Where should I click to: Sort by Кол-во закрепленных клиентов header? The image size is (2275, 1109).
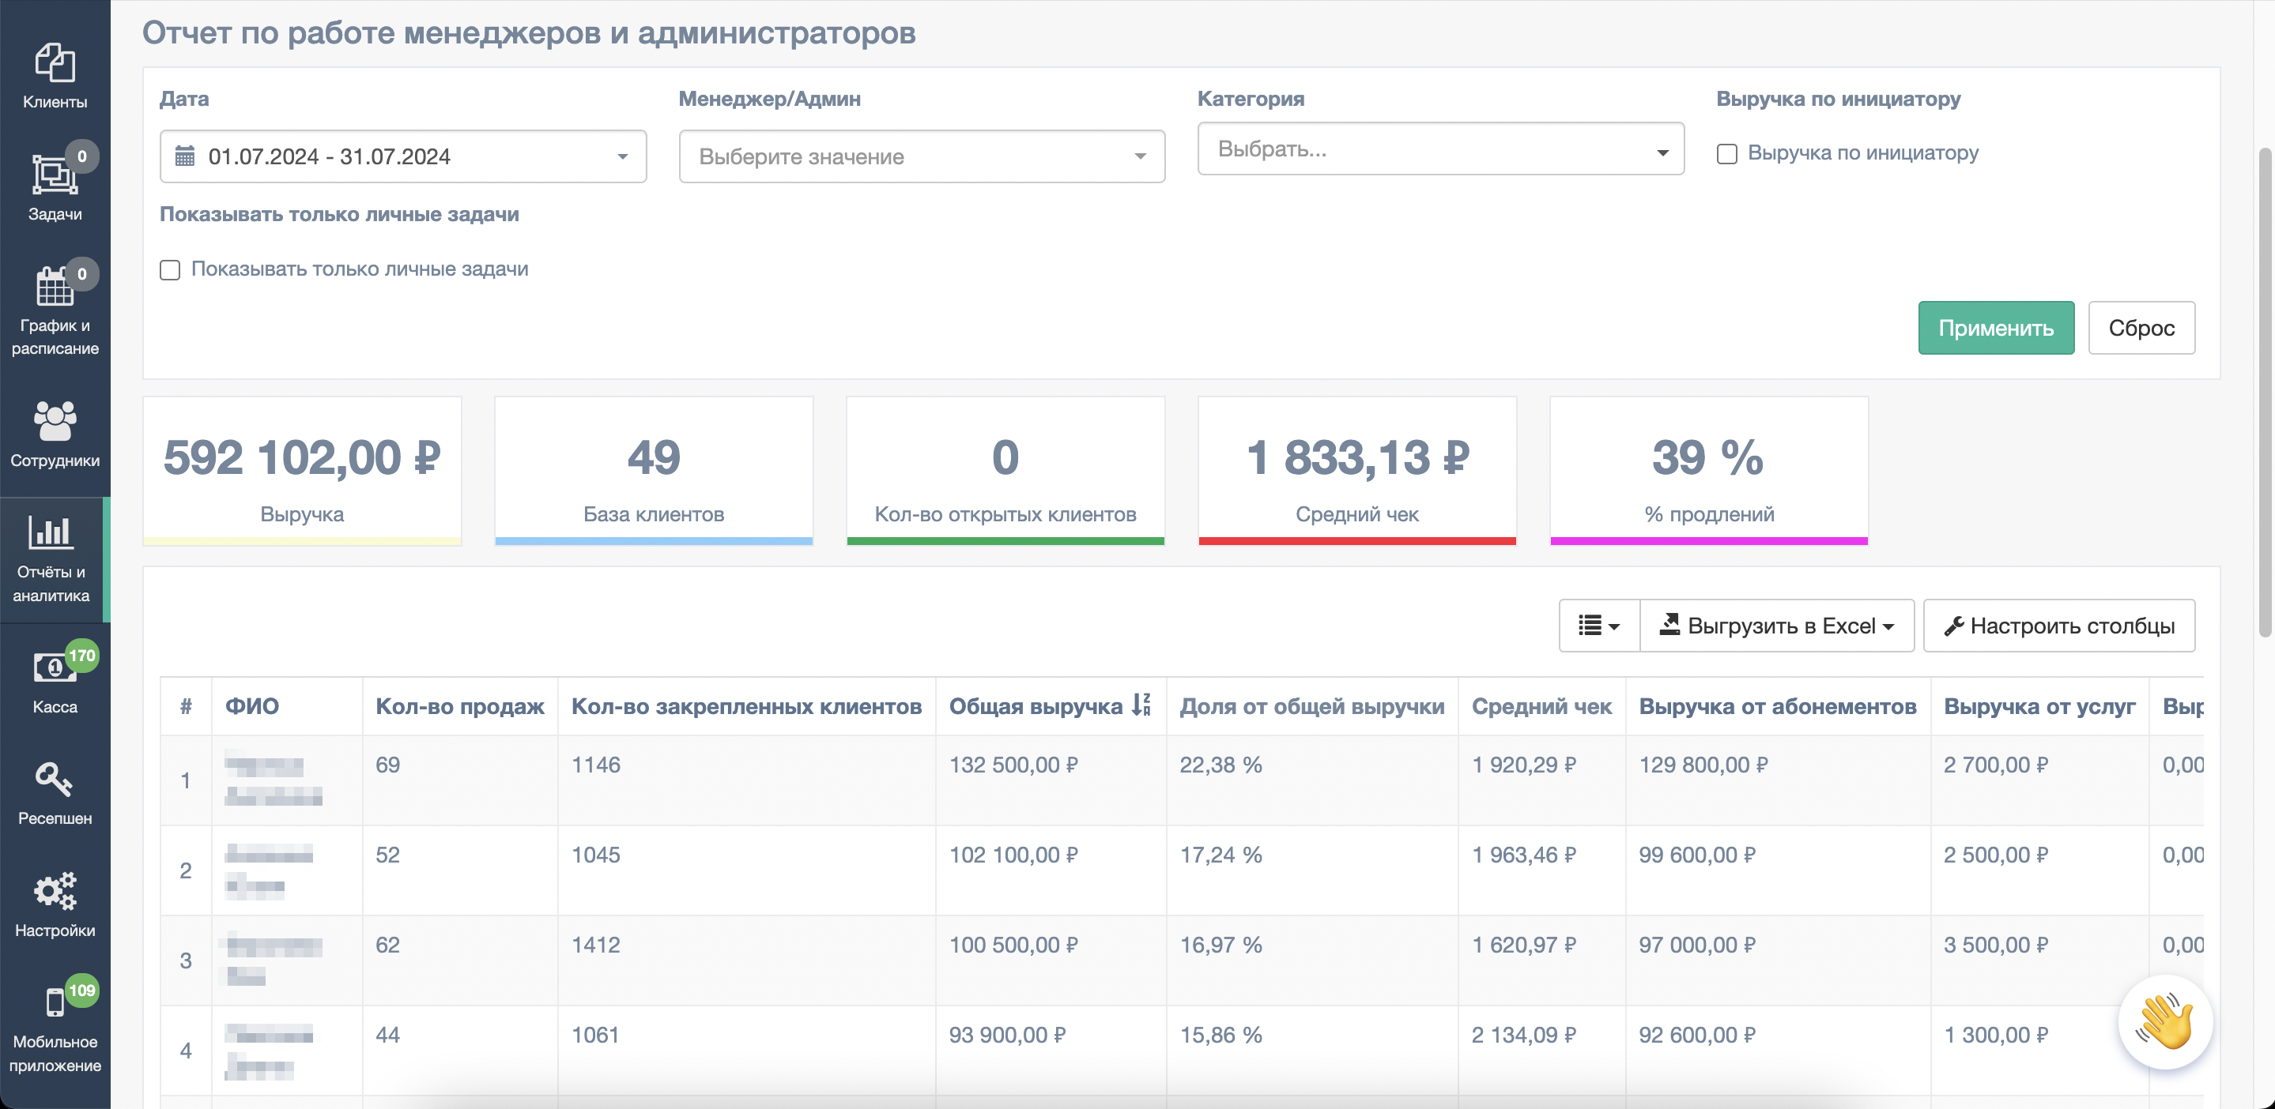pos(746,706)
